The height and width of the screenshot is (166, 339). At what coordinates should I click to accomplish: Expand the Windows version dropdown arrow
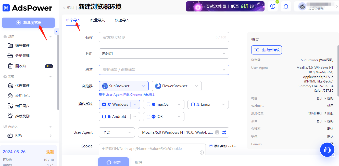pyautogui.click(x=135, y=104)
